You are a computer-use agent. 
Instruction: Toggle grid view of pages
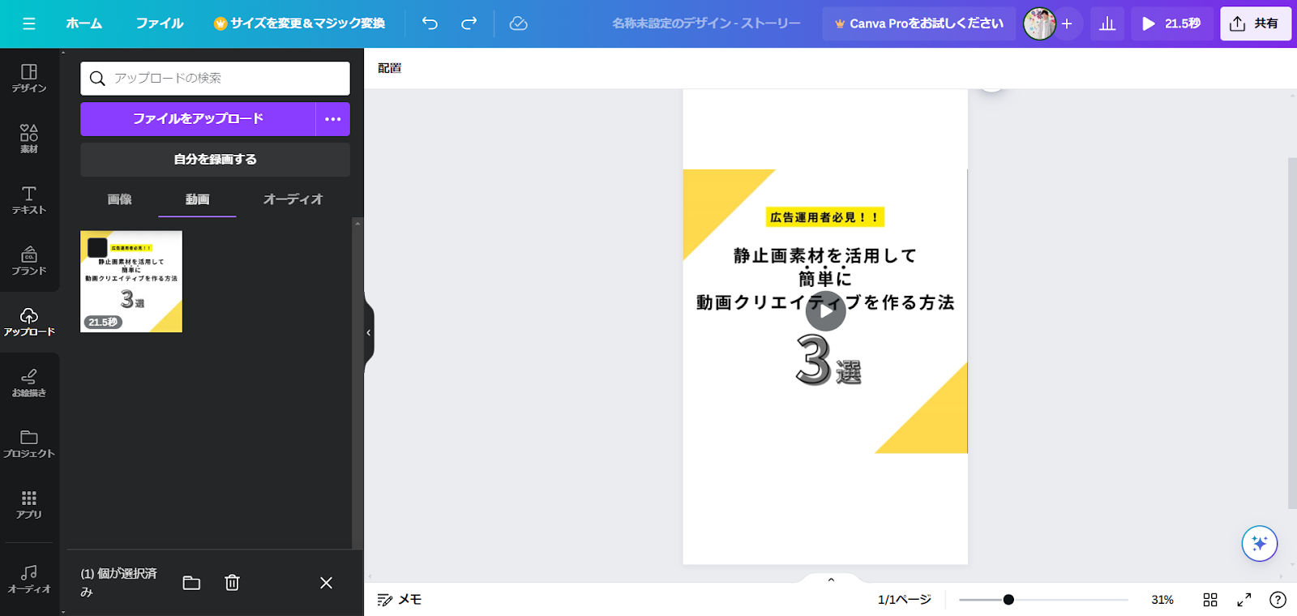point(1210,600)
